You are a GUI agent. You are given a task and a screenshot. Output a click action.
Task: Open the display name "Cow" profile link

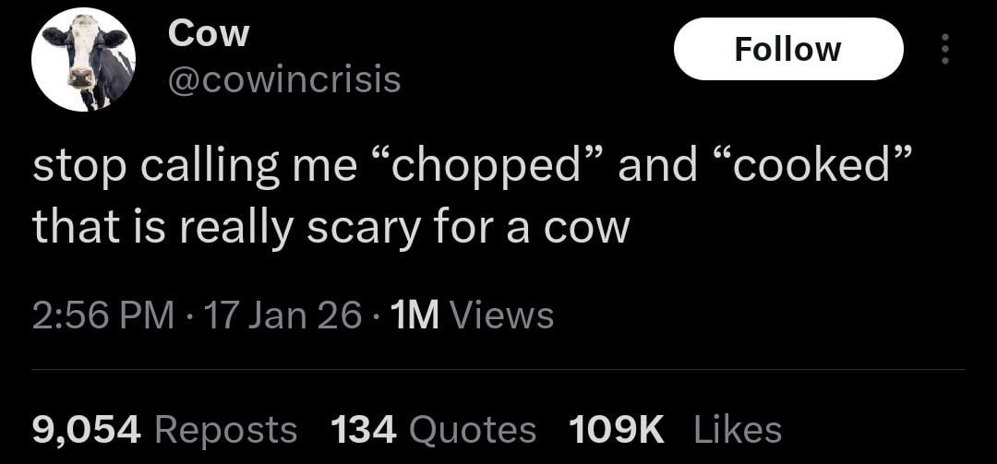(209, 35)
